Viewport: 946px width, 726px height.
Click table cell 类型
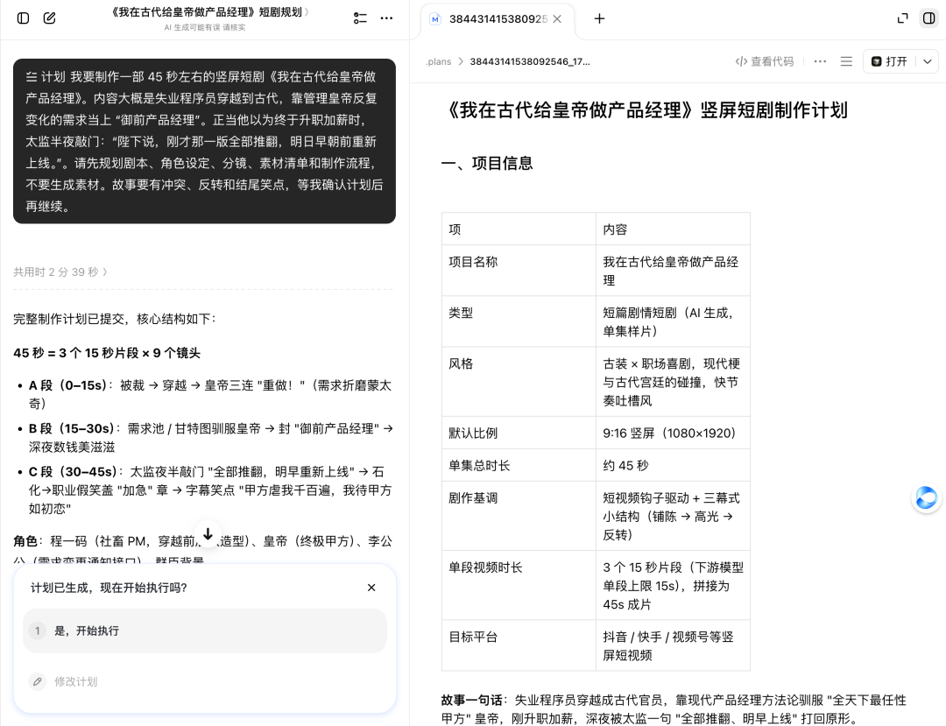coord(519,321)
